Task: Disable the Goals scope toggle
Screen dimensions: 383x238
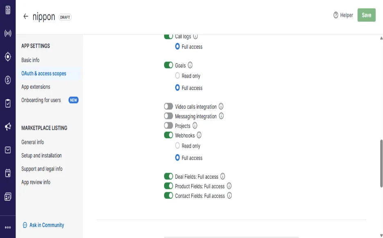Action: coord(168,65)
